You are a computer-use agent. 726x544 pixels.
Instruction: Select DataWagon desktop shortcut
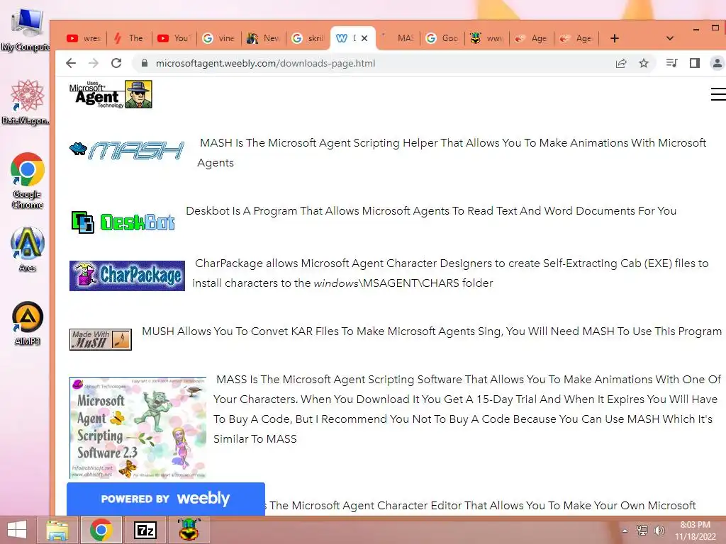(x=26, y=102)
